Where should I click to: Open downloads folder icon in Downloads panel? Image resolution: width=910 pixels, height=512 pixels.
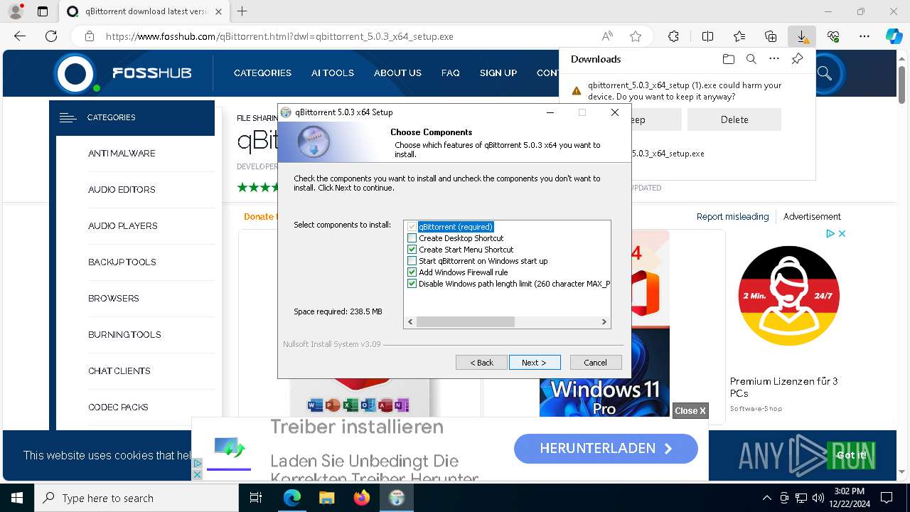click(x=728, y=59)
